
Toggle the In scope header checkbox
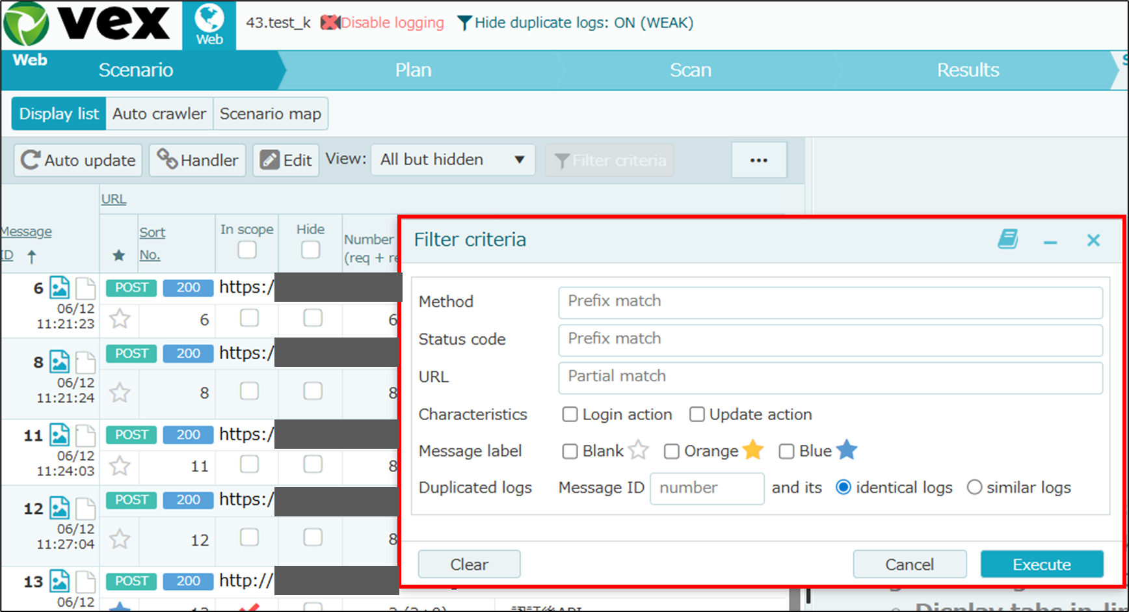click(x=246, y=250)
